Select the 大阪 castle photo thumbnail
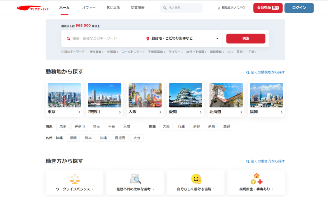The image size is (328, 197). tap(145, 95)
